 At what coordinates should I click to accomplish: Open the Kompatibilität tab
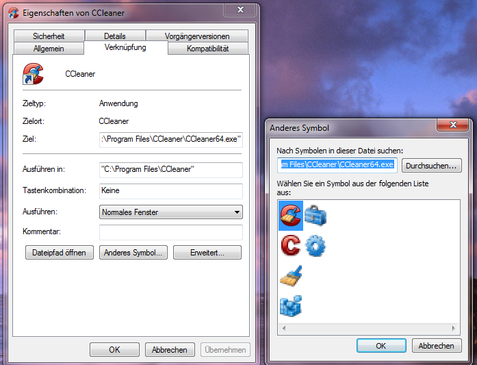pyautogui.click(x=208, y=49)
